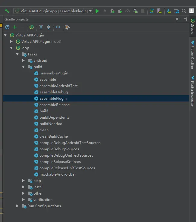Click the Search Everywhere magnifier
The width and height of the screenshot is (196, 222).
pos(184,11)
